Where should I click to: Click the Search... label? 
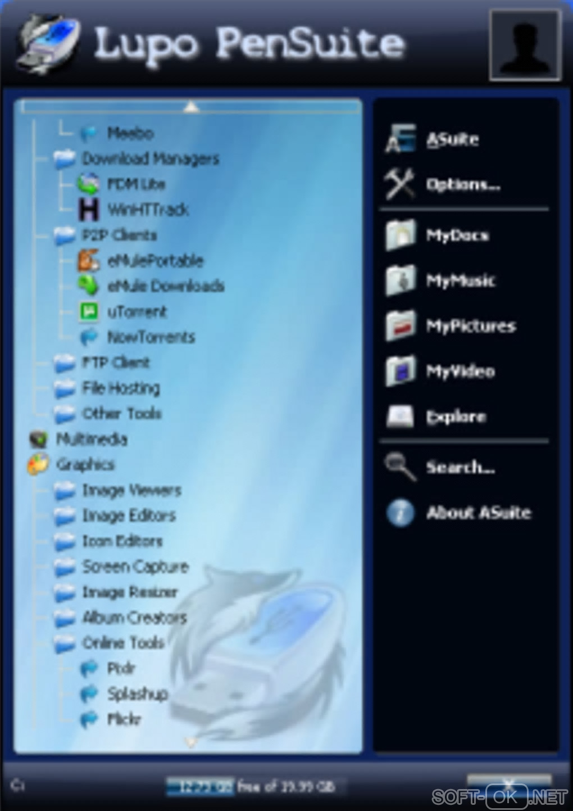tap(461, 467)
